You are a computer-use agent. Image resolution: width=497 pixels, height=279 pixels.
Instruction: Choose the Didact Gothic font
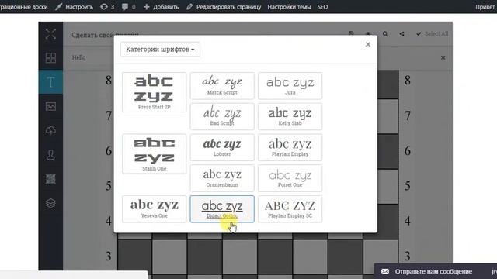(222, 208)
